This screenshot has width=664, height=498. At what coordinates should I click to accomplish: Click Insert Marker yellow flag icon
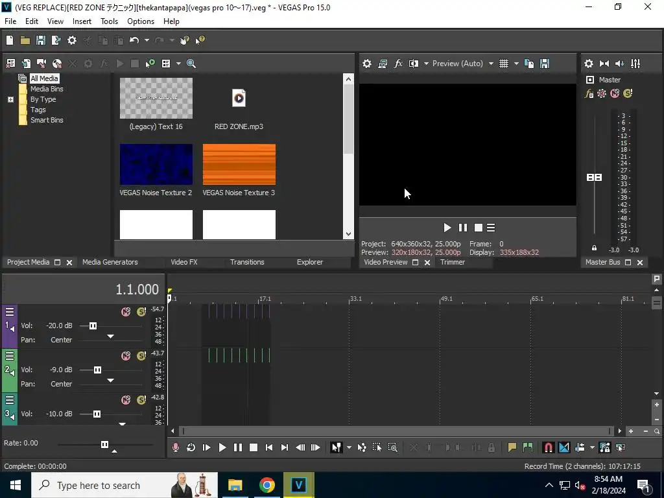[x=512, y=447]
